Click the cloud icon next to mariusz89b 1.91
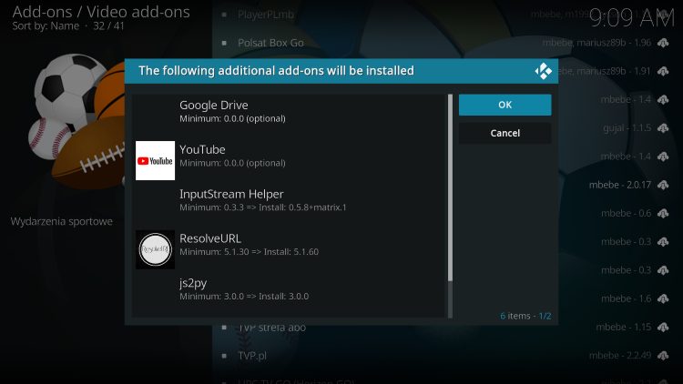683x384 pixels. [x=663, y=71]
